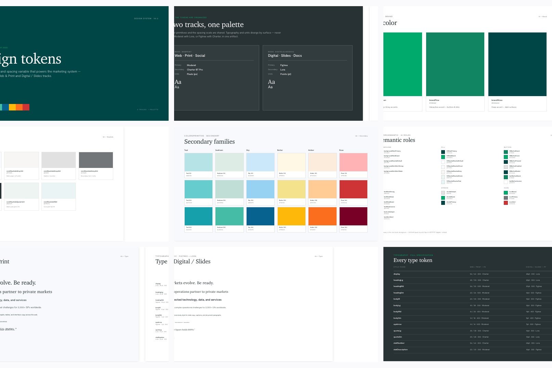Select the Amber 300 orange swatch
Screen dimensions: 552x368
pyautogui.click(x=323, y=216)
